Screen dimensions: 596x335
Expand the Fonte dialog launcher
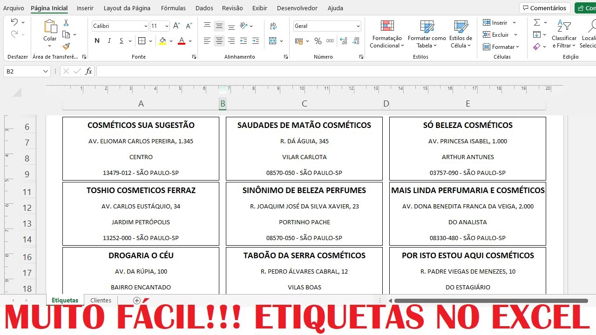coord(194,57)
